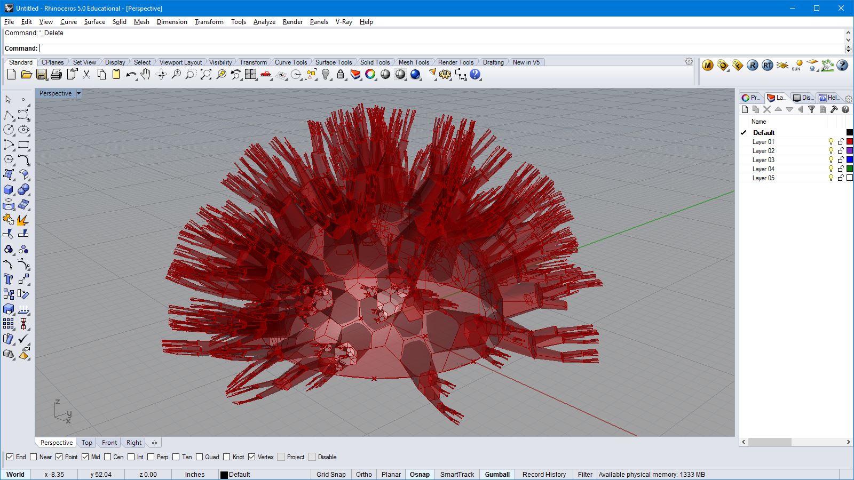Click the Zoom Extents icon

pyautogui.click(x=206, y=75)
